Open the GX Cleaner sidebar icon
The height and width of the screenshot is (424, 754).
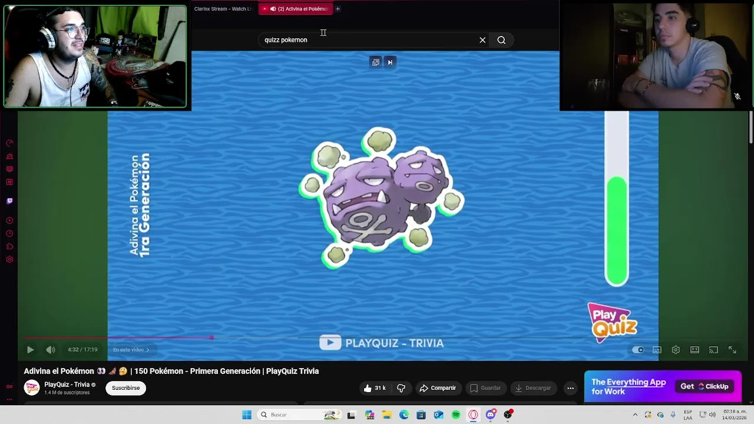[9, 156]
